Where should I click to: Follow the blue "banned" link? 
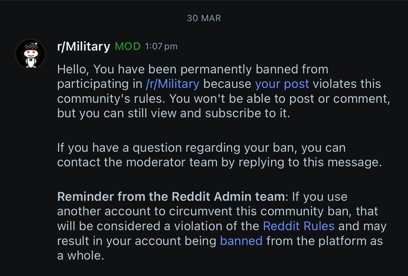[x=241, y=241]
